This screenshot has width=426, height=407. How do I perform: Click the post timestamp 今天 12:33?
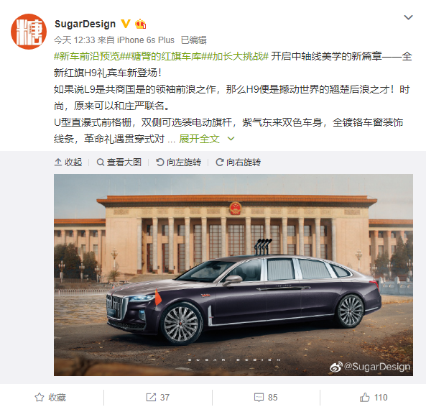tap(75, 40)
